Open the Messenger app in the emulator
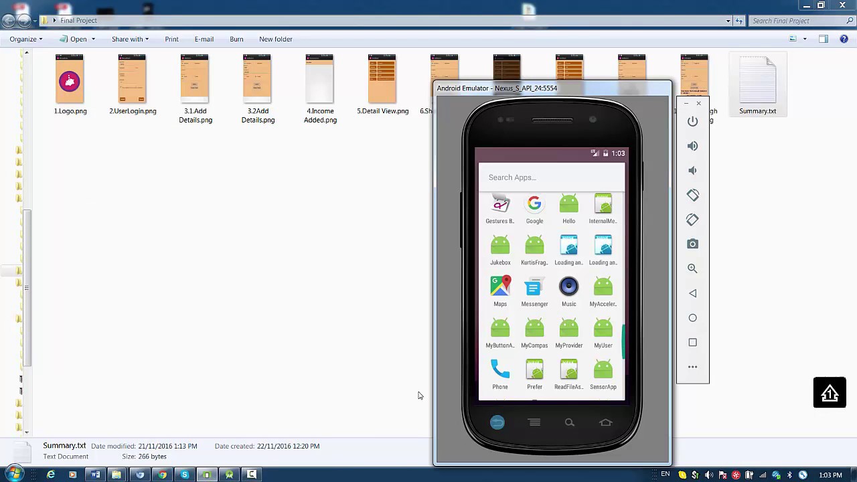The height and width of the screenshot is (482, 857). (534, 291)
